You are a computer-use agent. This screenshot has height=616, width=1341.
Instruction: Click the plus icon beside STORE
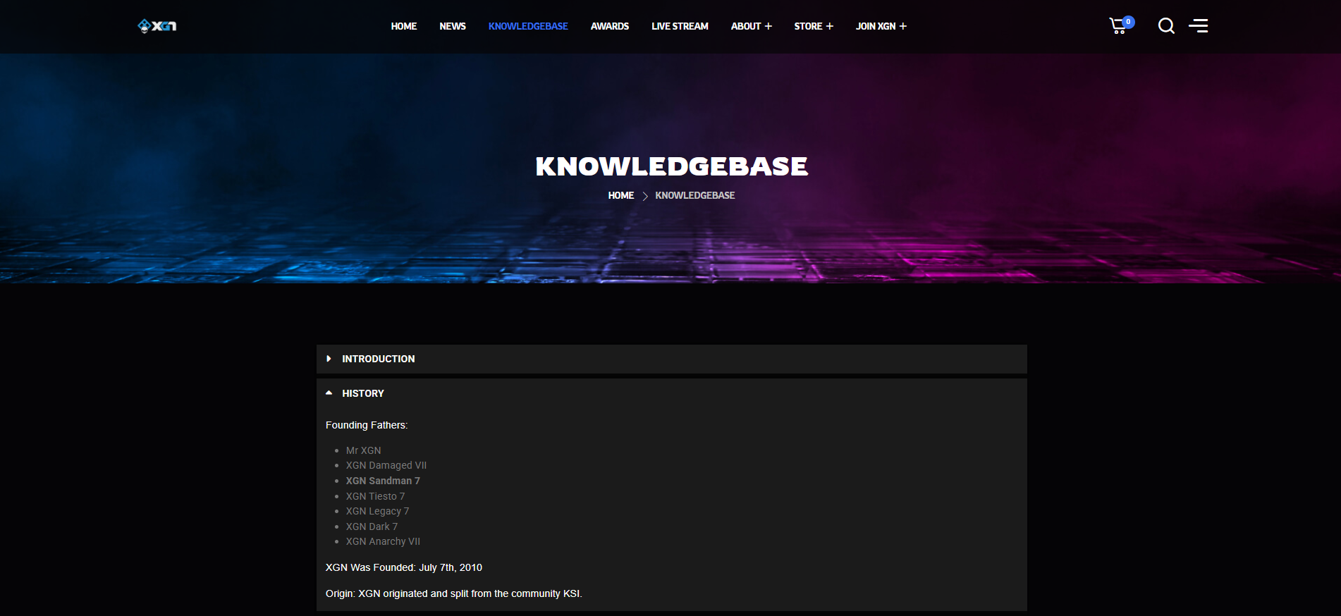click(x=830, y=26)
